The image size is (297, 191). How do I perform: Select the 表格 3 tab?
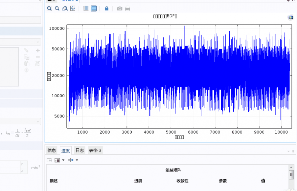pos(95,150)
